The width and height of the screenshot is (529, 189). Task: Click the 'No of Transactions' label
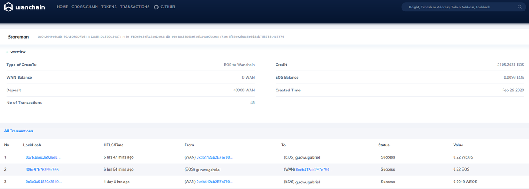click(x=24, y=103)
